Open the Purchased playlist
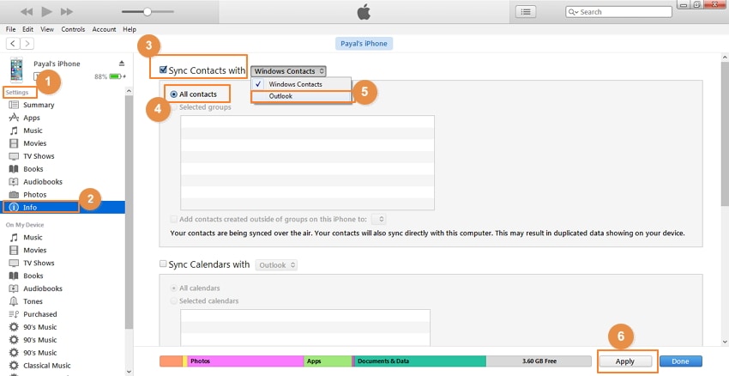 click(40, 314)
